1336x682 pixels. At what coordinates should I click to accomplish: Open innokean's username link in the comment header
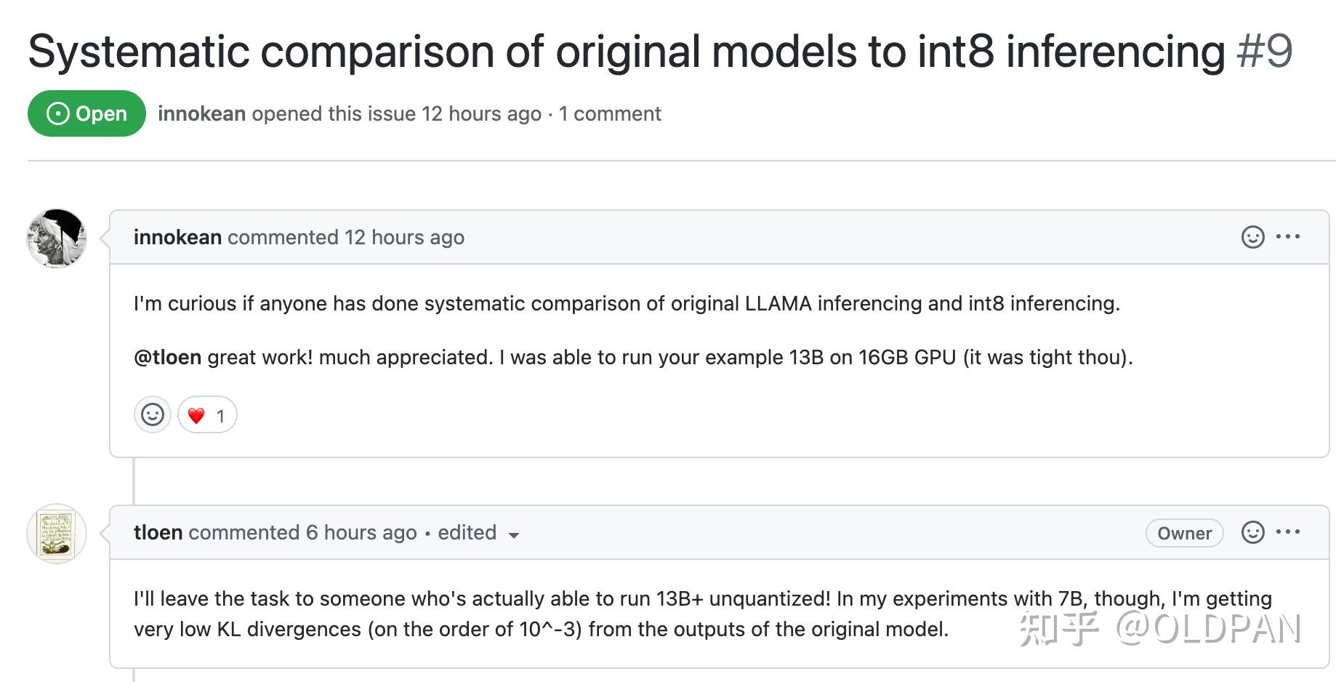pyautogui.click(x=177, y=238)
